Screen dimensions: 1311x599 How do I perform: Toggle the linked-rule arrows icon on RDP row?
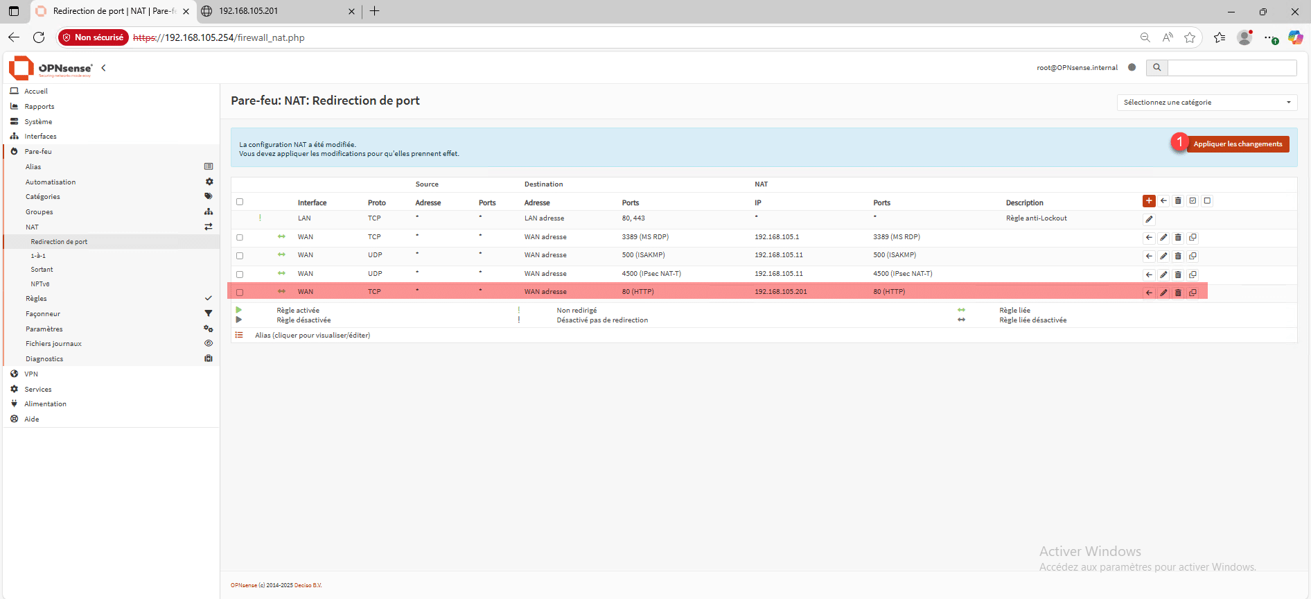point(281,237)
